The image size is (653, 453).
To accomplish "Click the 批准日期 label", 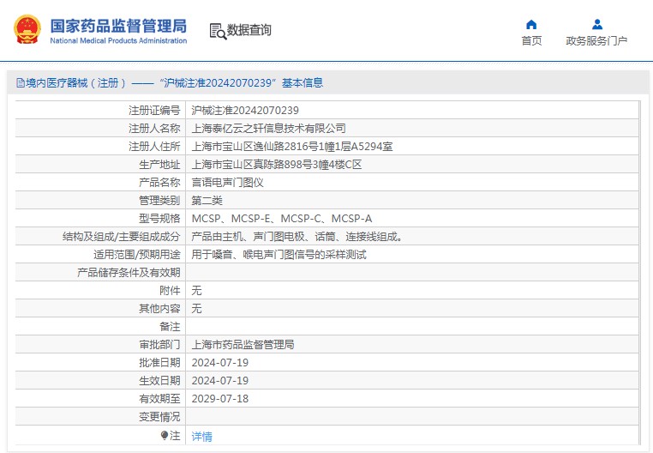I will (159, 362).
